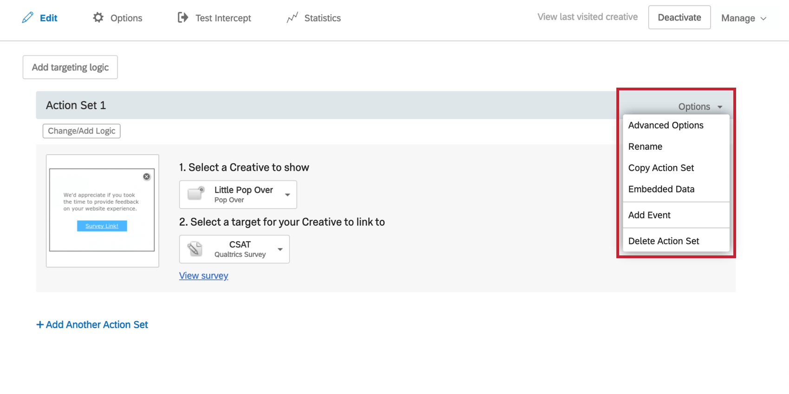This screenshot has height=394, width=789.
Task: Click the Edit pencil icon
Action: (x=28, y=18)
